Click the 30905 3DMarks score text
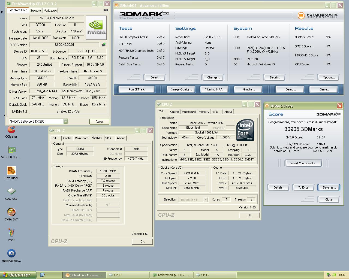 tap(303, 129)
